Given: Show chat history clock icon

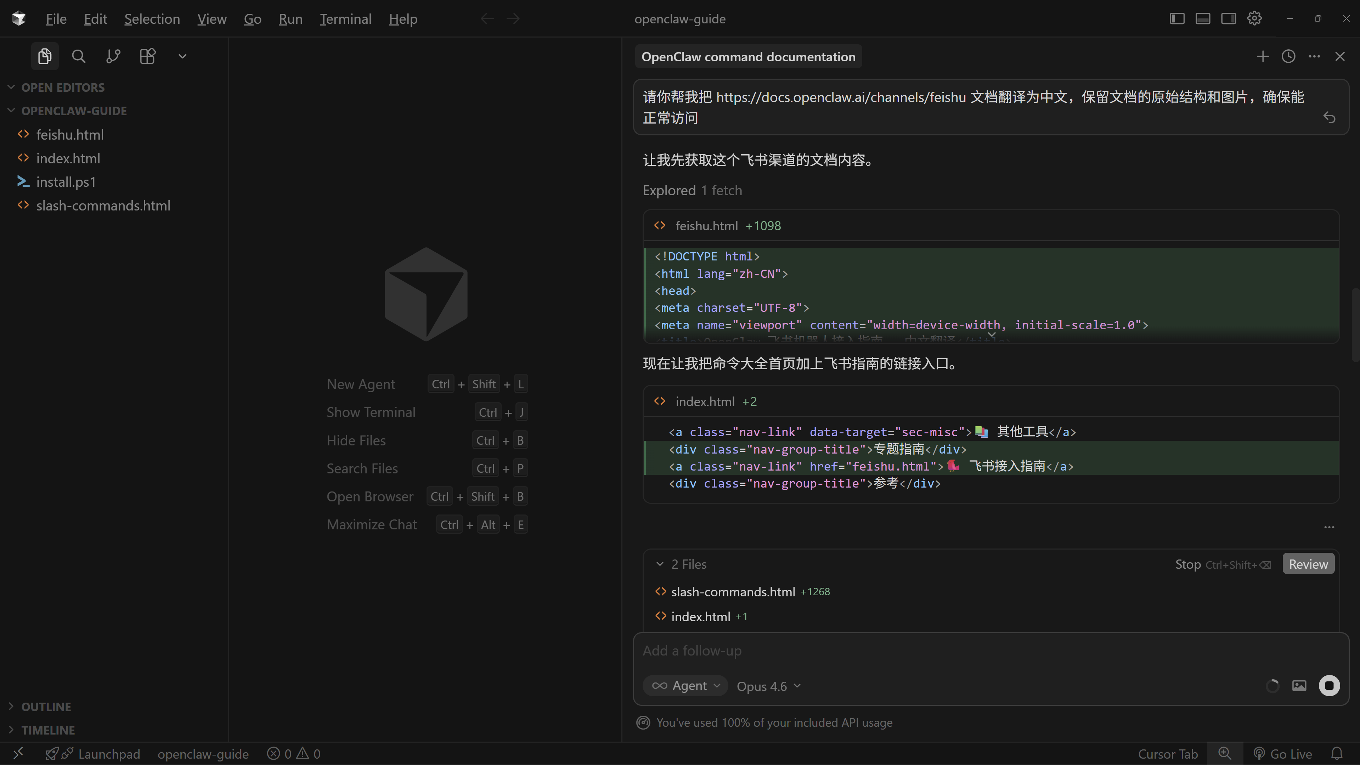Looking at the screenshot, I should pyautogui.click(x=1288, y=56).
